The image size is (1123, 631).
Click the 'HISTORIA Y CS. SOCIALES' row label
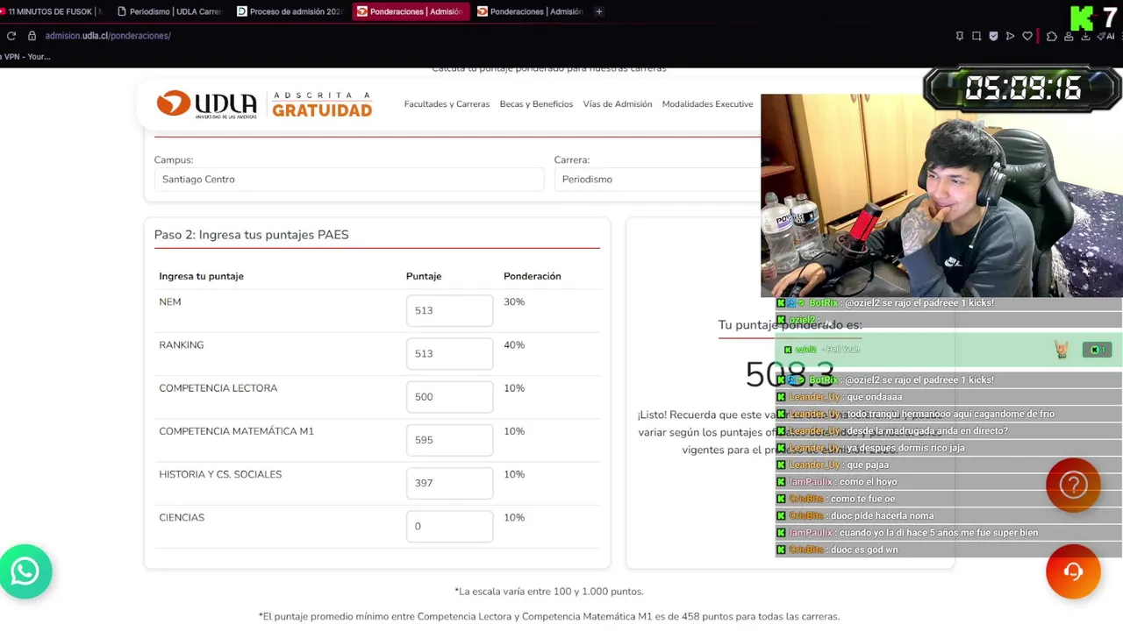coord(220,474)
